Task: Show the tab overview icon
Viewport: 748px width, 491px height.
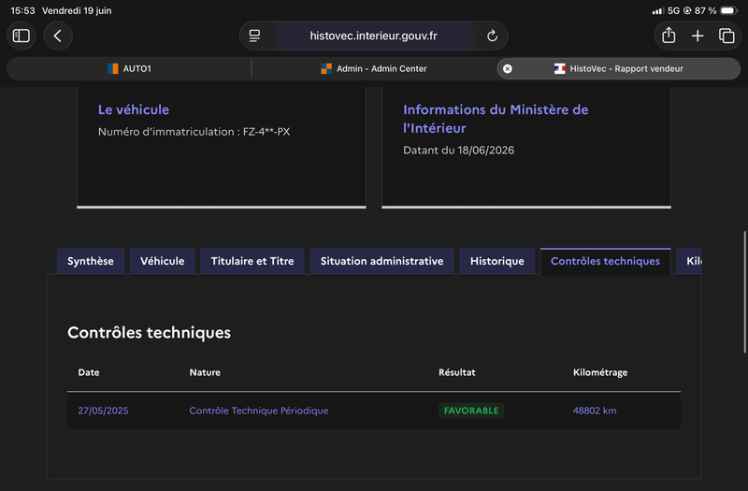Action: 726,36
